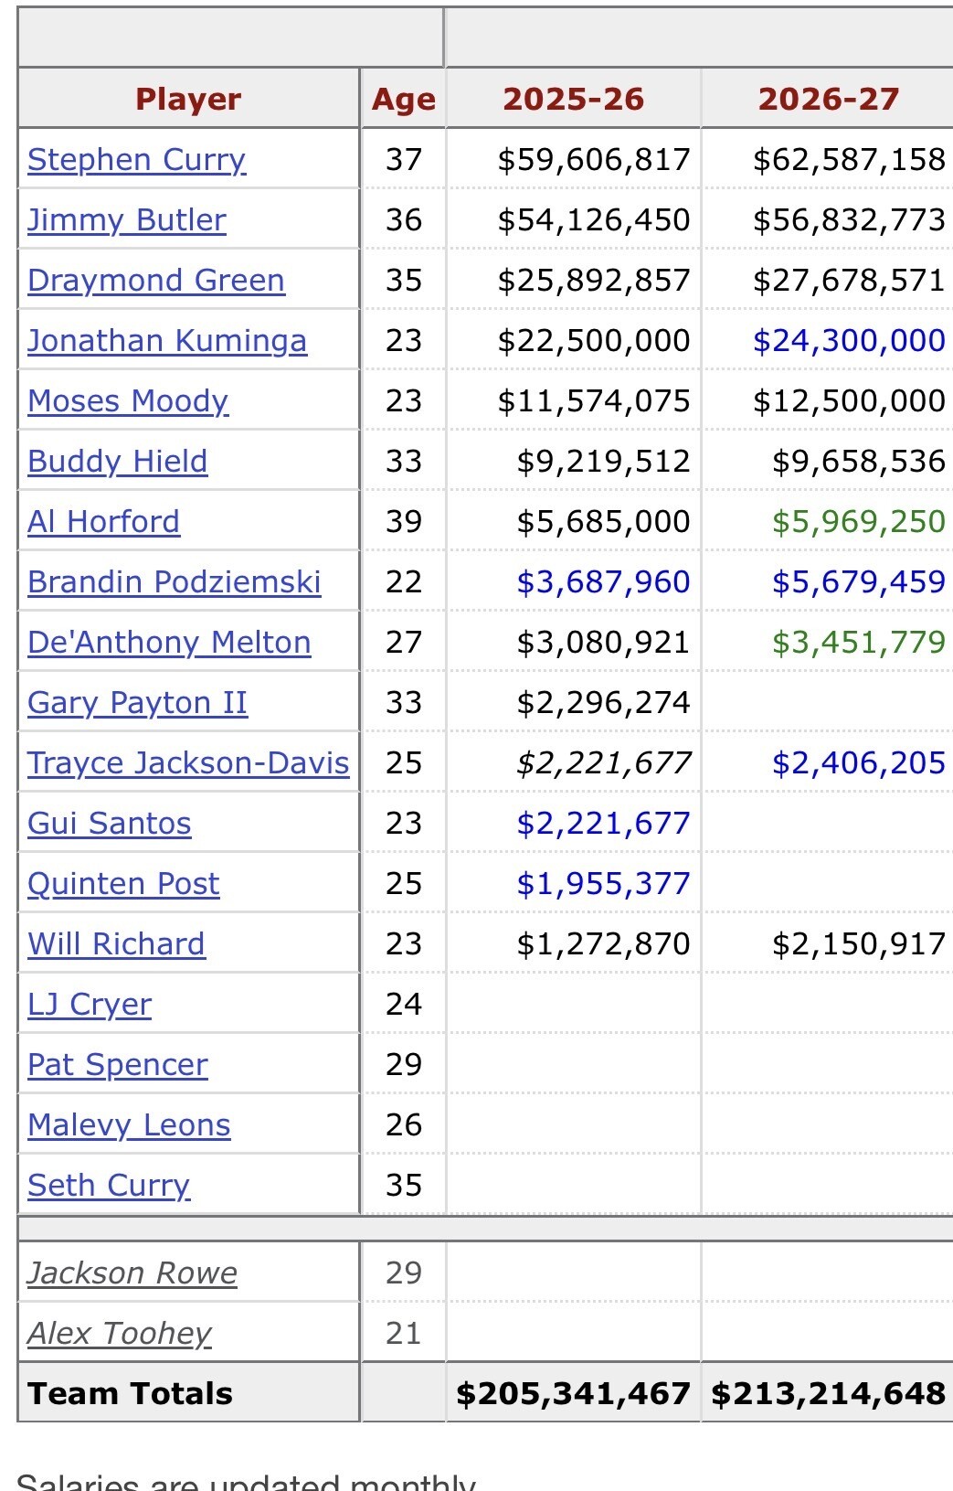The width and height of the screenshot is (953, 1491).
Task: Select the Will Richard link
Action: tap(116, 943)
